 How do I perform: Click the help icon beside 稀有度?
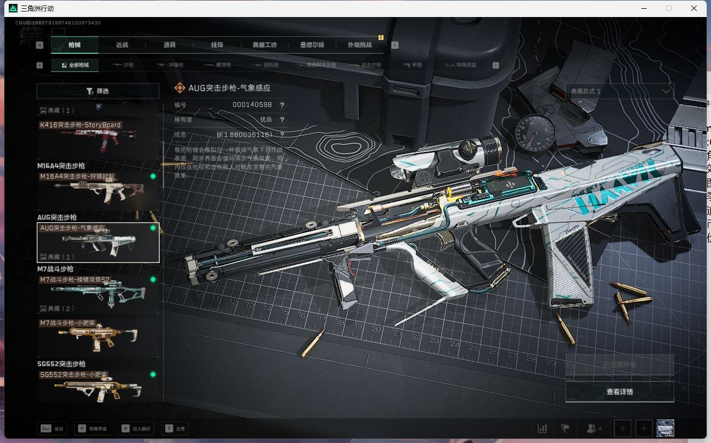[283, 120]
